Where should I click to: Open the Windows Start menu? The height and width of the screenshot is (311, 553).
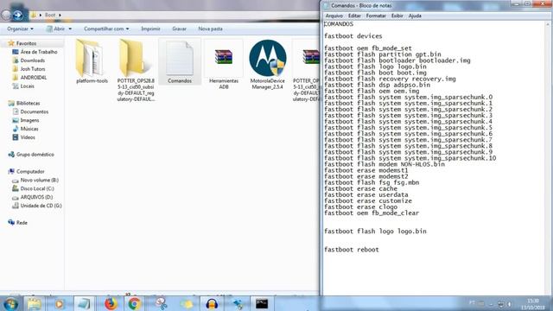point(11,304)
